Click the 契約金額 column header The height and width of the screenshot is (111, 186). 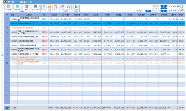point(54,15)
